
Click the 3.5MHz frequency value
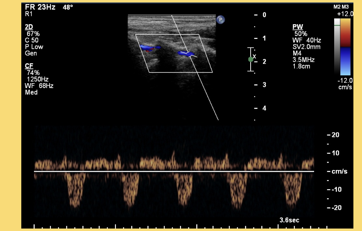pos(303,60)
